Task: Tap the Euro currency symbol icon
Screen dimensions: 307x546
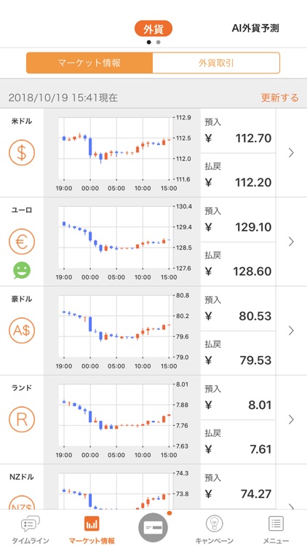Action: pos(22,242)
